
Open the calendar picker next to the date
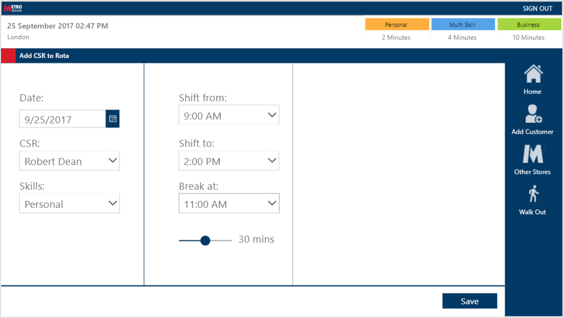tap(112, 118)
